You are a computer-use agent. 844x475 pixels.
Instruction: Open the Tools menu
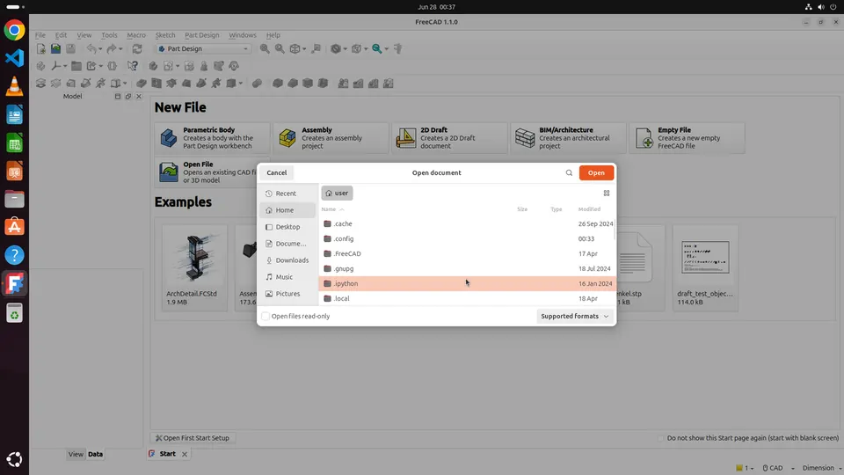(x=109, y=35)
